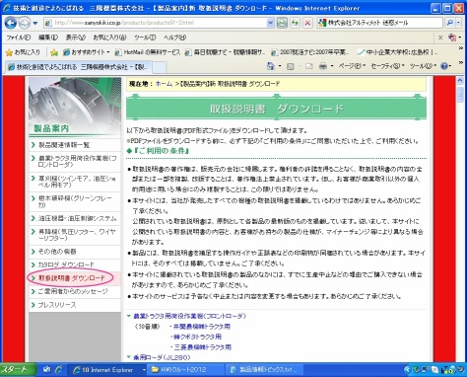This screenshot has height=377, width=467.
Task: Open the 製品情報トピックス taskbar button
Action: [x=264, y=370]
